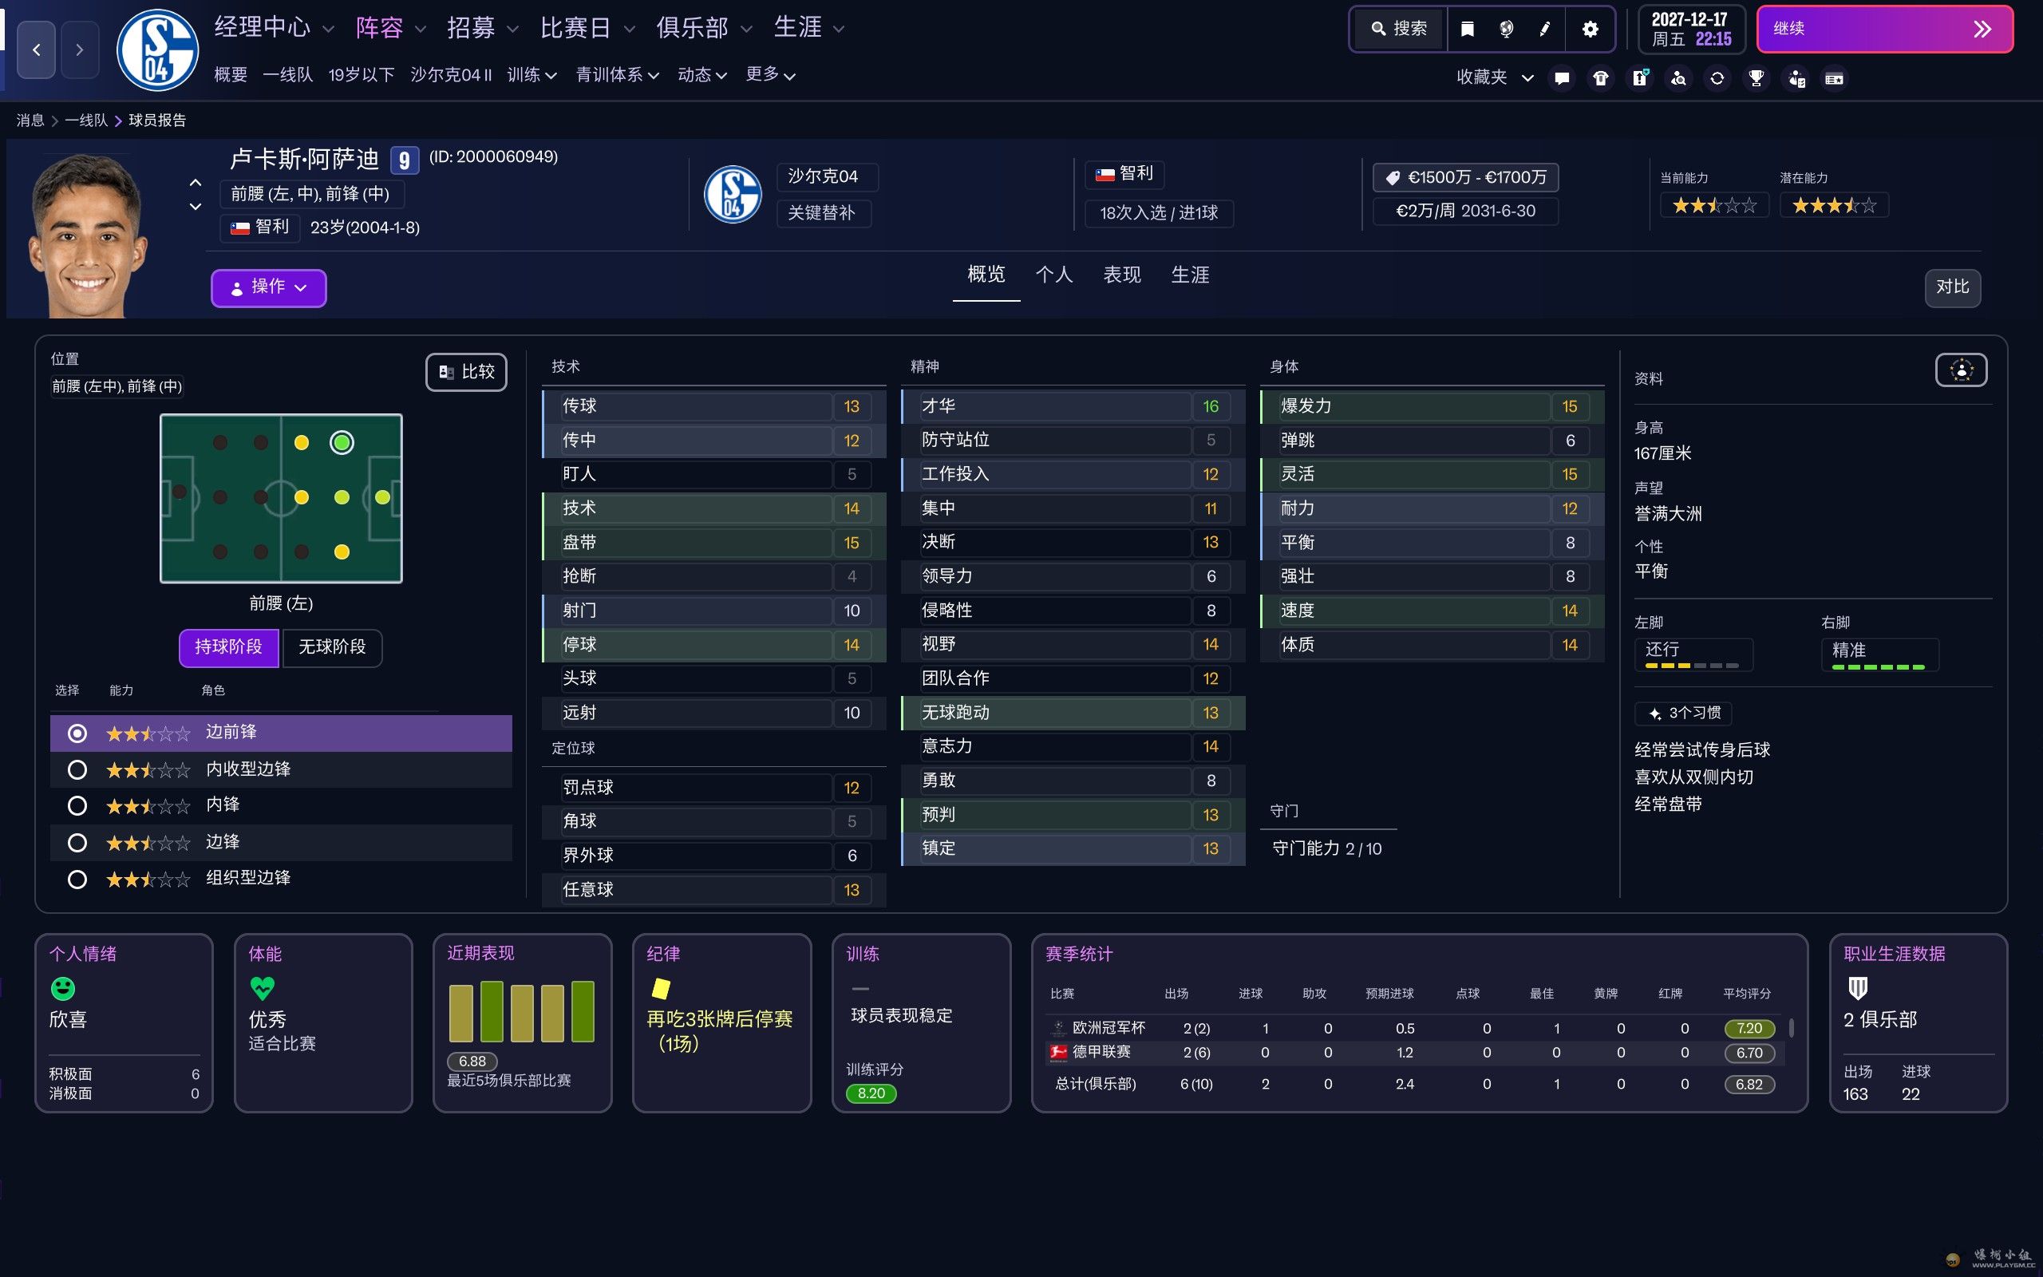The image size is (2043, 1277).
Task: Click the 对比 compare button
Action: point(1952,287)
